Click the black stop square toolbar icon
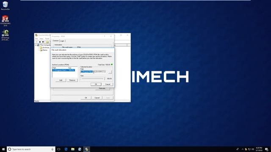 click(40, 42)
